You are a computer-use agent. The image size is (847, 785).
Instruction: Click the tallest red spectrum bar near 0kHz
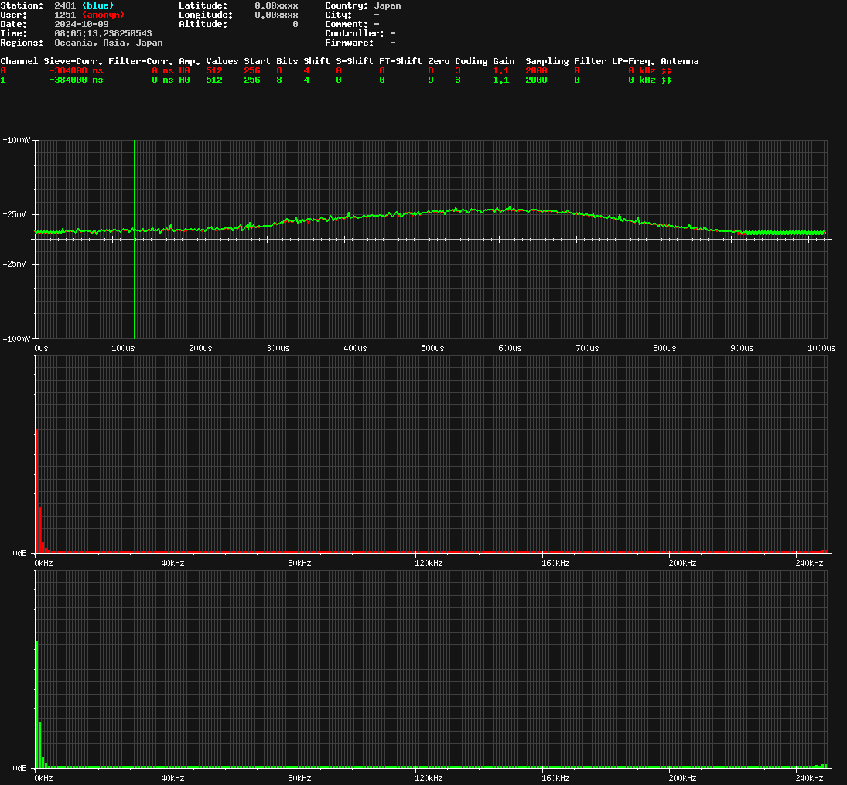click(36, 490)
